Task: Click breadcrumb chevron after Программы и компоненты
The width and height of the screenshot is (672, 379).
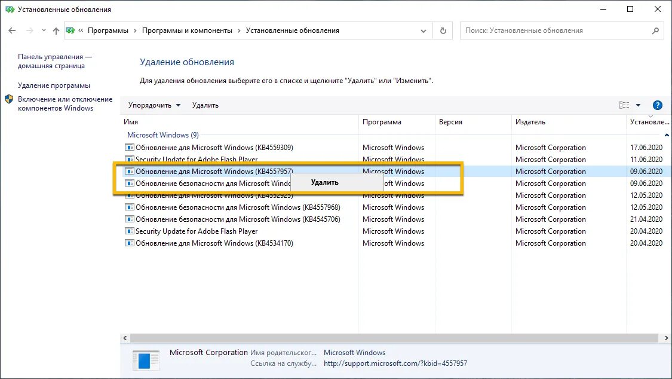Action: pyautogui.click(x=239, y=31)
